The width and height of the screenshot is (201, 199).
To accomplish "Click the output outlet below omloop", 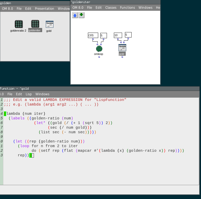I will pyautogui.click(x=99, y=57).
